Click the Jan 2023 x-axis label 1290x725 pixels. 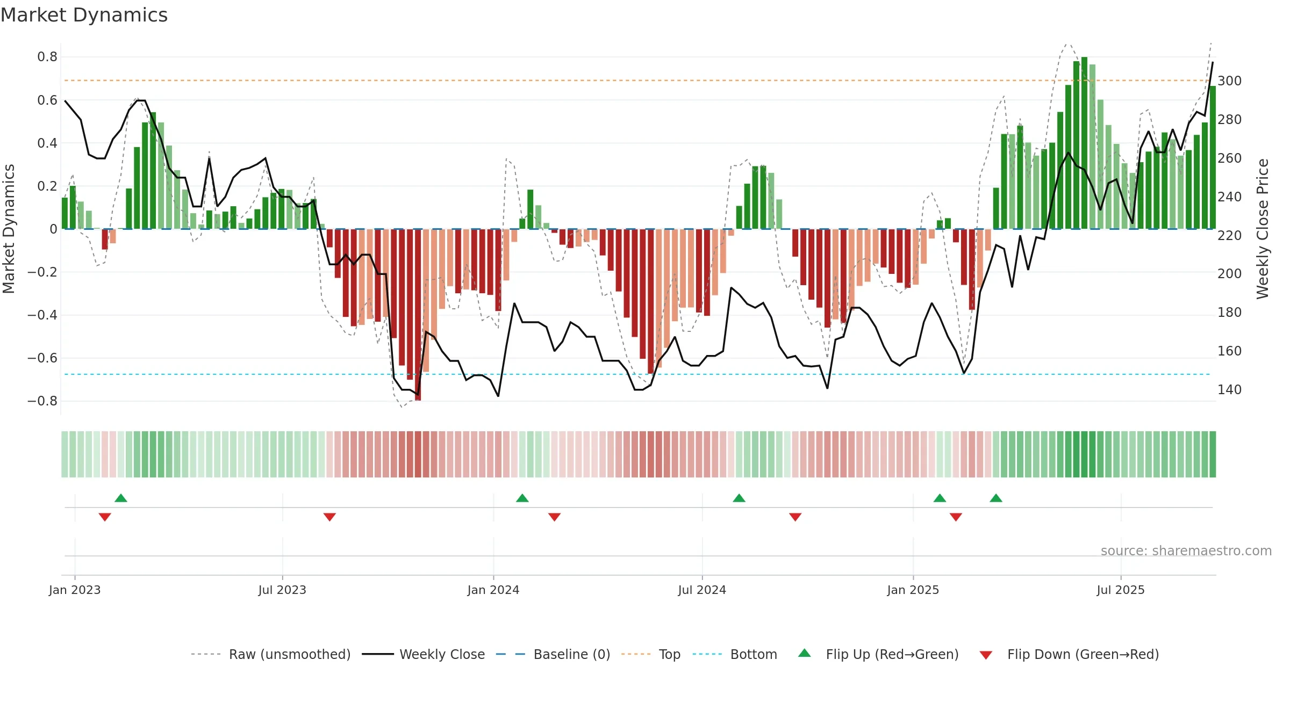75,590
